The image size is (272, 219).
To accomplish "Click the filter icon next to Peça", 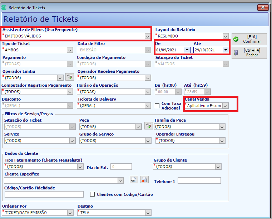I will 148,126.
